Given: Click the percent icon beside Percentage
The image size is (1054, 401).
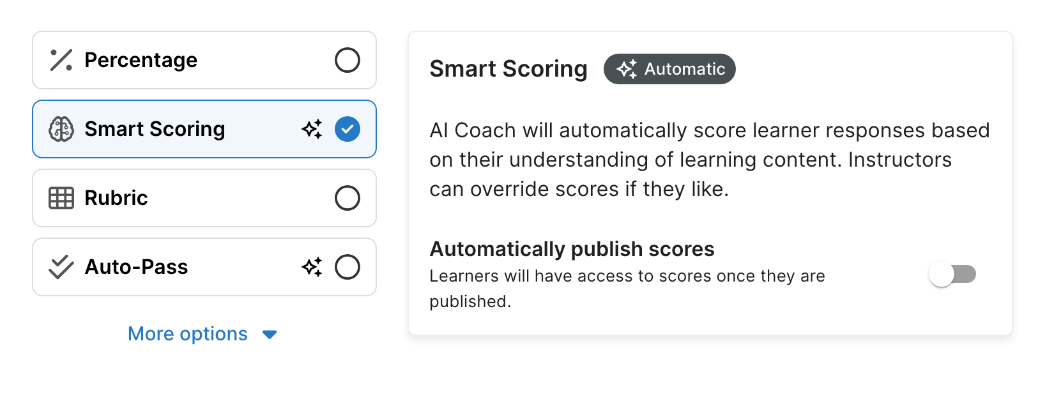Looking at the screenshot, I should click(61, 60).
